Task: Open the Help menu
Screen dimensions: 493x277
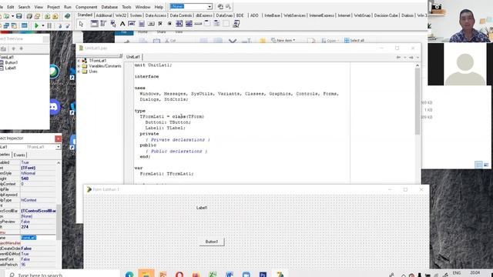Action: point(159,7)
